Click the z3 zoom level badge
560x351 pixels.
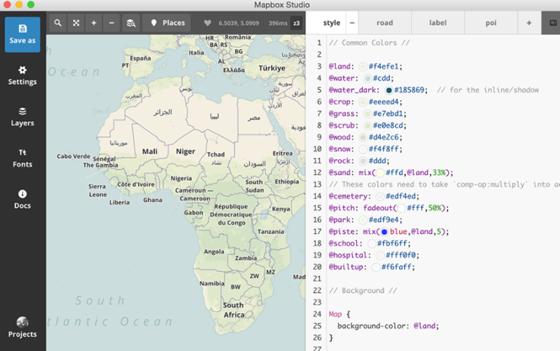[296, 23]
